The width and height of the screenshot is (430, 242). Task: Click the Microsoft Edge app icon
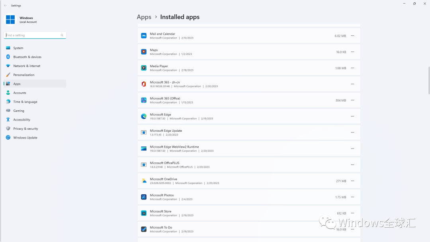tap(144, 117)
